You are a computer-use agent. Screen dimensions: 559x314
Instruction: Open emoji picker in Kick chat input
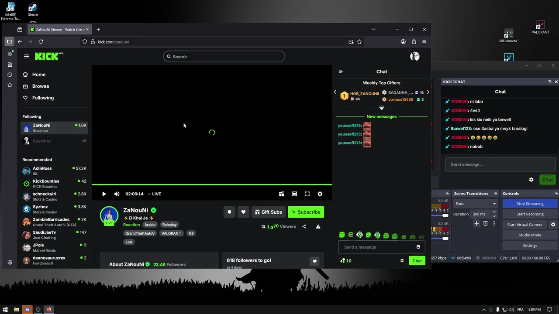pos(418,247)
